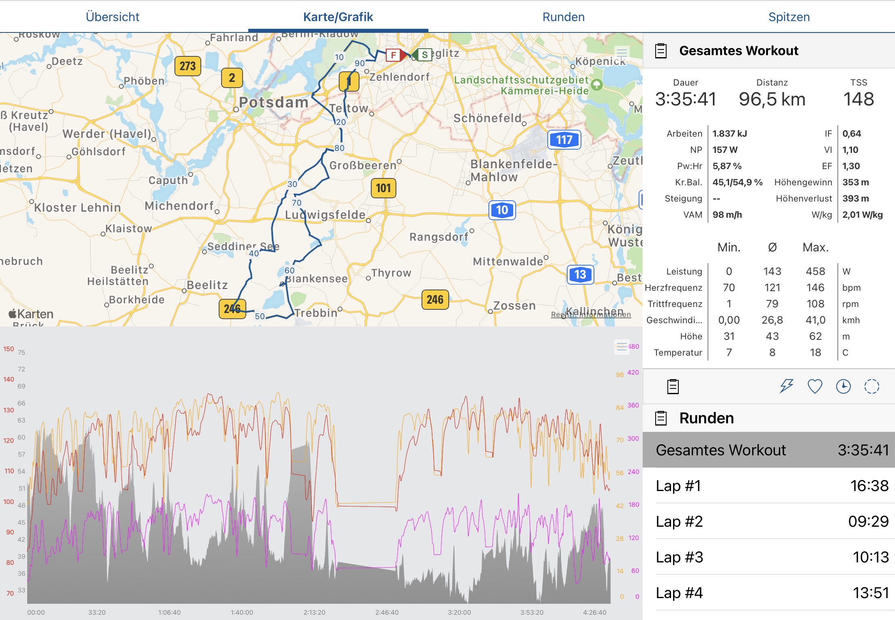Click clipboard icon in zones toolbar

673,386
